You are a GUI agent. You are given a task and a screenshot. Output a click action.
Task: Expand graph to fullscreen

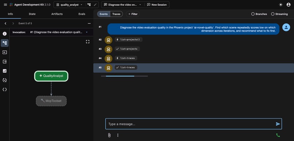tap(88, 42)
